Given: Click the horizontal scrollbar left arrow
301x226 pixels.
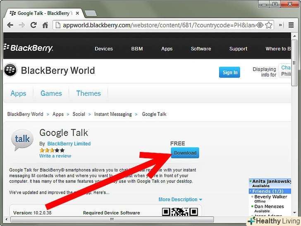Looking at the screenshot, I should [7, 219].
